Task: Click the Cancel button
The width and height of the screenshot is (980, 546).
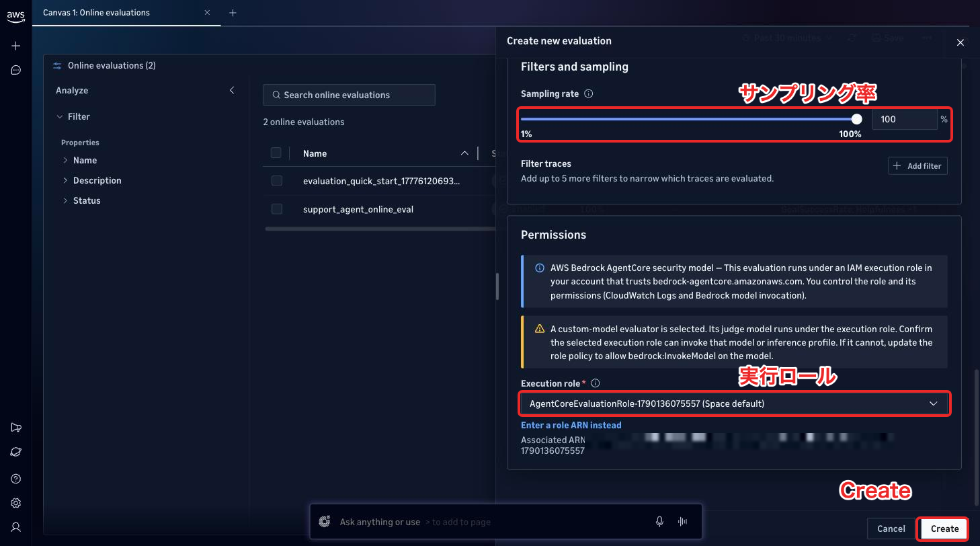Action: [x=891, y=529]
